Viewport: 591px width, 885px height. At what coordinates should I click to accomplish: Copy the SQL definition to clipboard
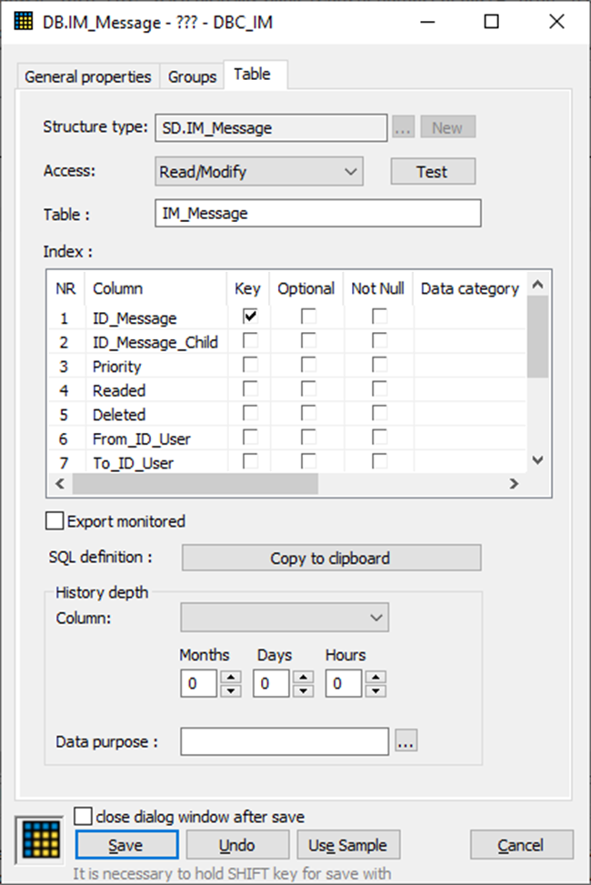coord(330,557)
